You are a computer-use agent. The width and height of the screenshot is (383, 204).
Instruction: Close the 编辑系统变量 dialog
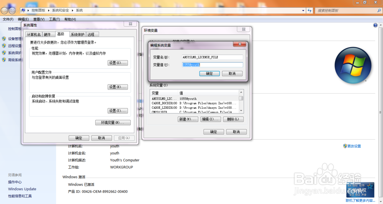pos(240,44)
